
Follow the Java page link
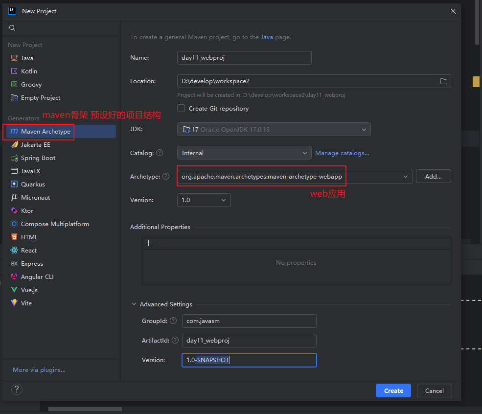tap(267, 37)
